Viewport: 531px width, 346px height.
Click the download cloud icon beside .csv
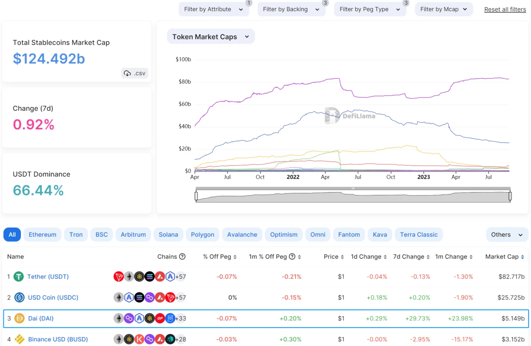[127, 74]
